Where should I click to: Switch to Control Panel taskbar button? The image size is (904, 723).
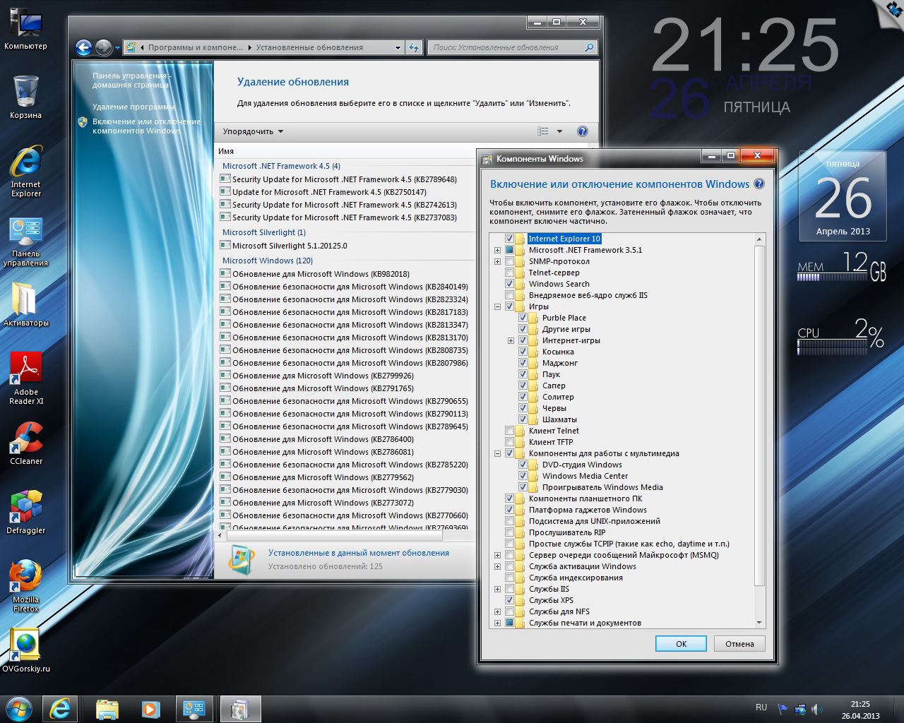click(194, 708)
